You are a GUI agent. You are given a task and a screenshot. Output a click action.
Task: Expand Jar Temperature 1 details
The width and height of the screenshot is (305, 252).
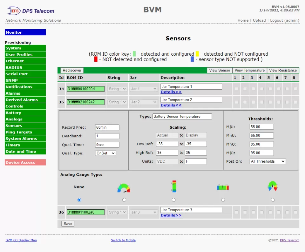coord(171,92)
